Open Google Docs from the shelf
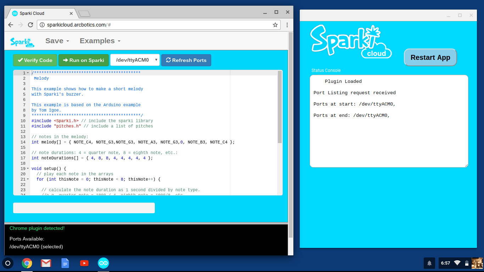Screen dimensions: 484x272 tap(65, 263)
